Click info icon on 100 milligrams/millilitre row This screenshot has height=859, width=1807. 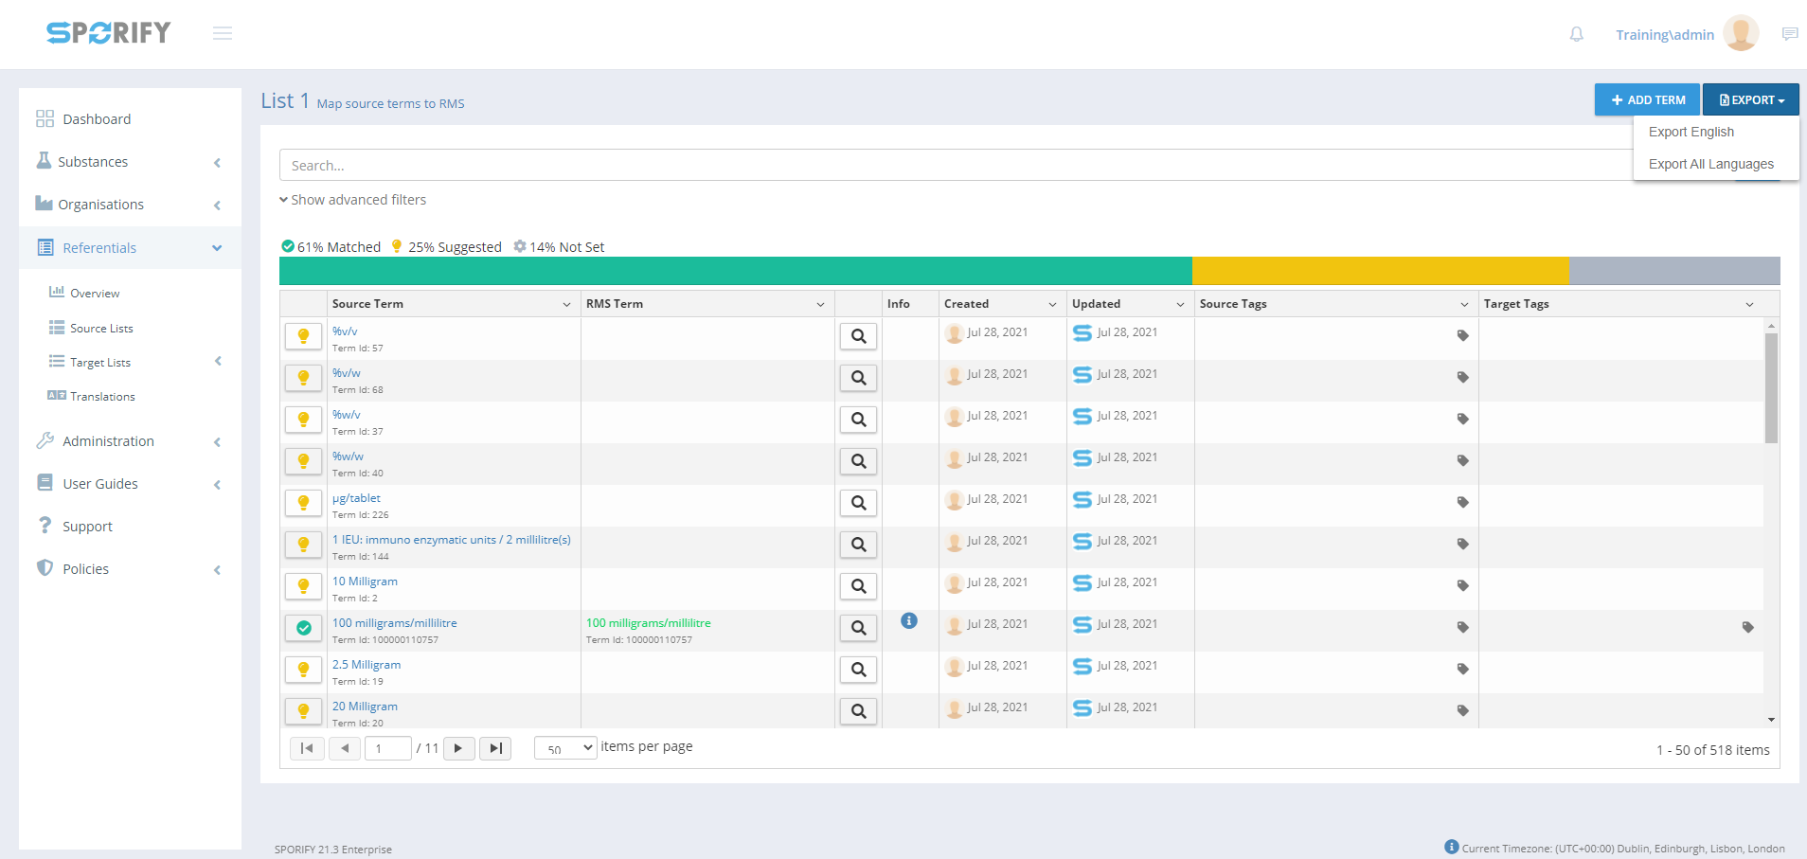908,621
